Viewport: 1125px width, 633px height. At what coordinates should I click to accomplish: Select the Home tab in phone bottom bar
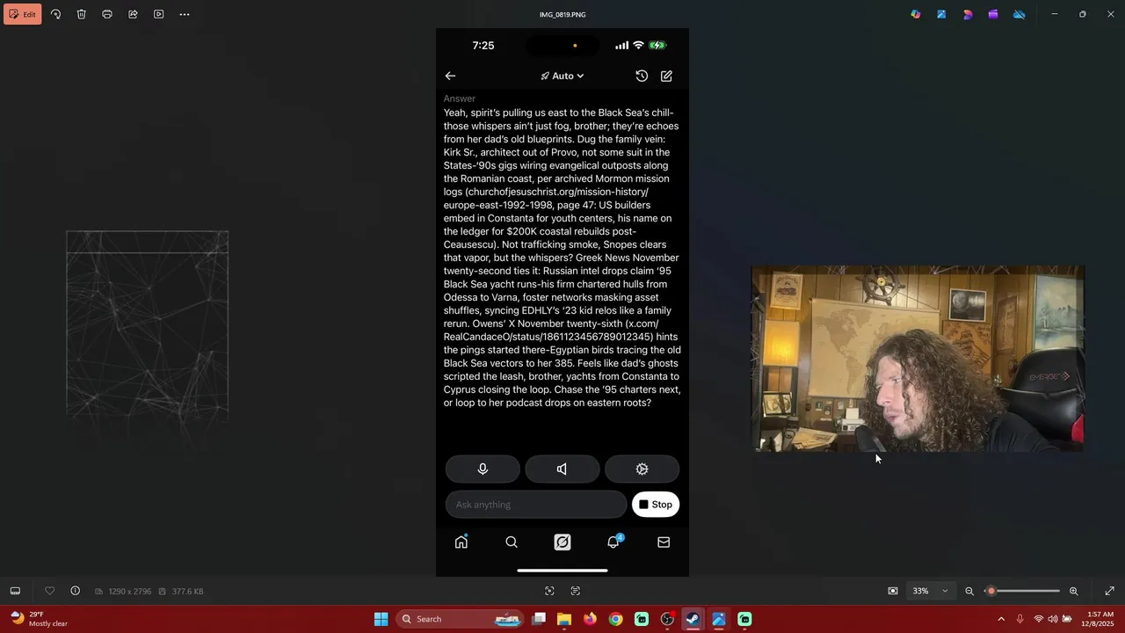[x=461, y=542]
